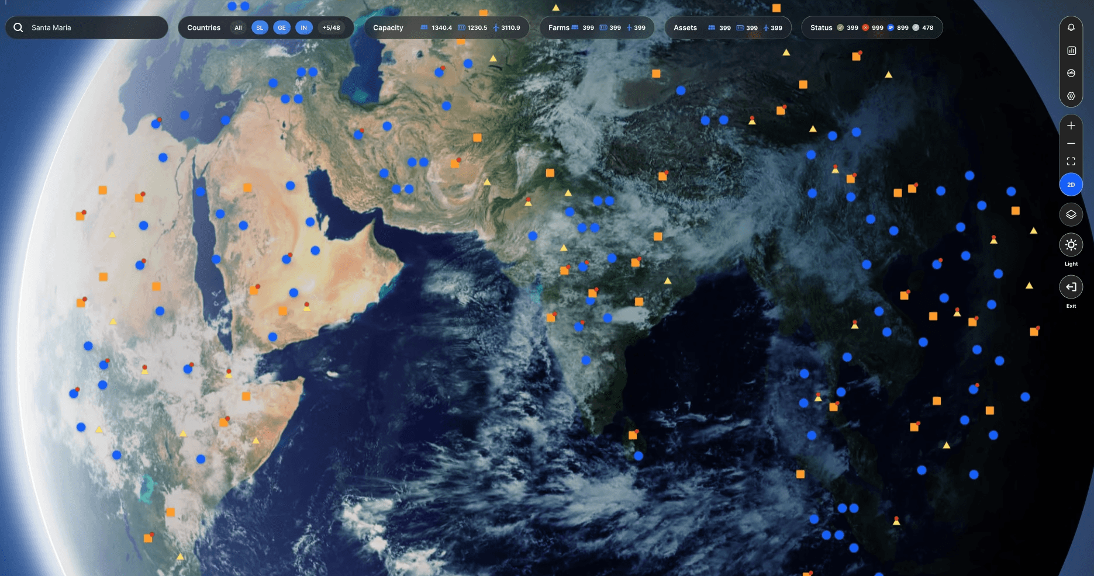Click the blue dot marker south of Sri Lanka
The width and height of the screenshot is (1094, 576).
click(x=639, y=456)
